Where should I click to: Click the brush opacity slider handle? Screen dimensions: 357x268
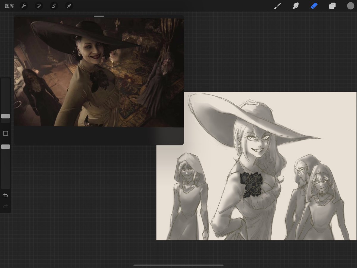(5, 147)
